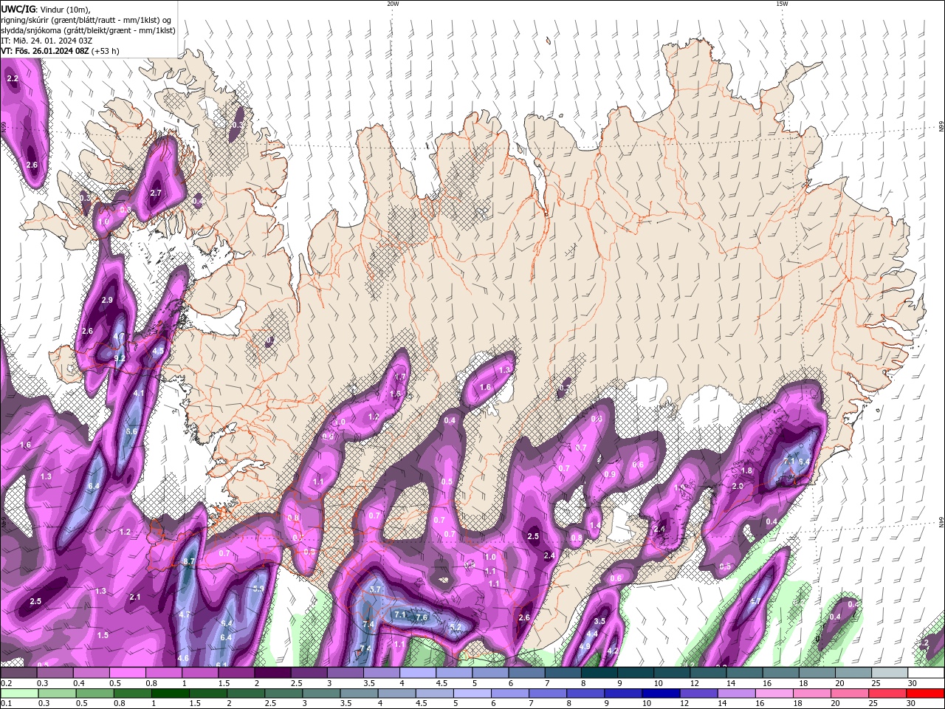
Task: Click the 0.1 label in rain legend
Action: (6, 704)
